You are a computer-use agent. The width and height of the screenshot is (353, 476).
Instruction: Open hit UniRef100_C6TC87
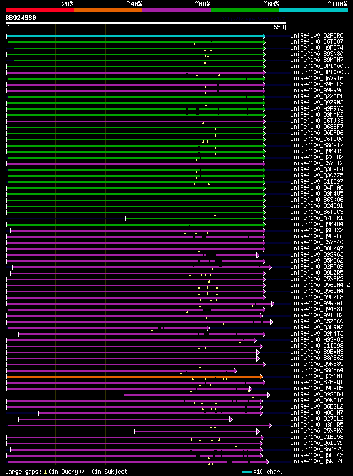click(317, 41)
